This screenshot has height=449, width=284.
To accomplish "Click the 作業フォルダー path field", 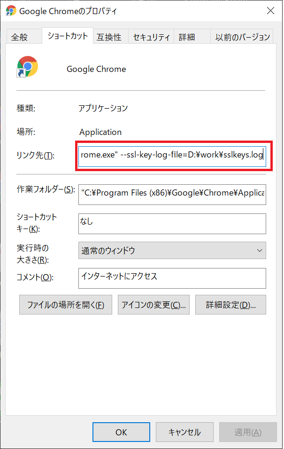I will tap(172, 195).
